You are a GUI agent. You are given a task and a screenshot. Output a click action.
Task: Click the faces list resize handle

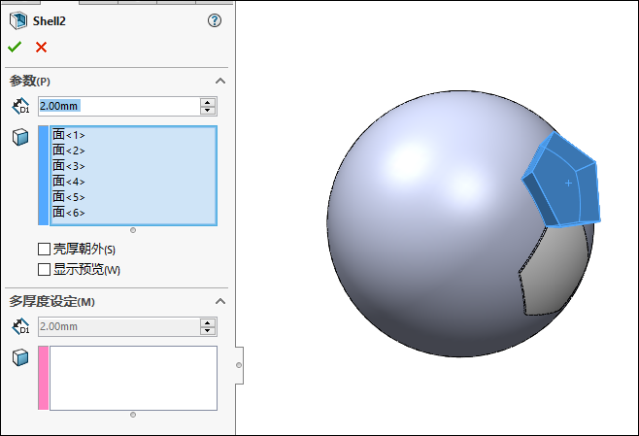point(133,230)
